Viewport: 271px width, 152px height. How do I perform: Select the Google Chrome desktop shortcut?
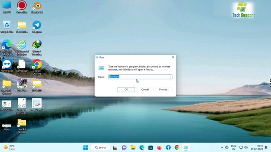37,67
